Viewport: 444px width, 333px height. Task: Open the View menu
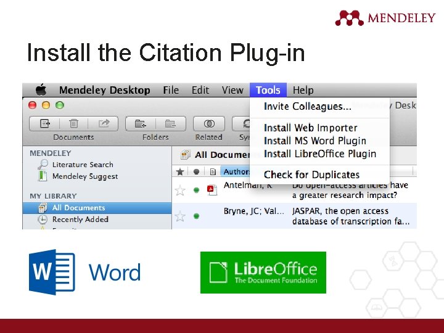point(232,90)
